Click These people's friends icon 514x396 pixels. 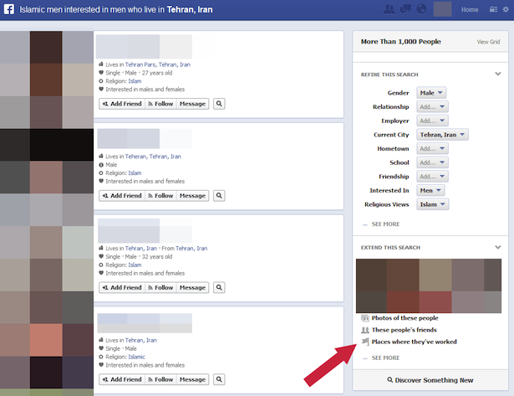(365, 330)
